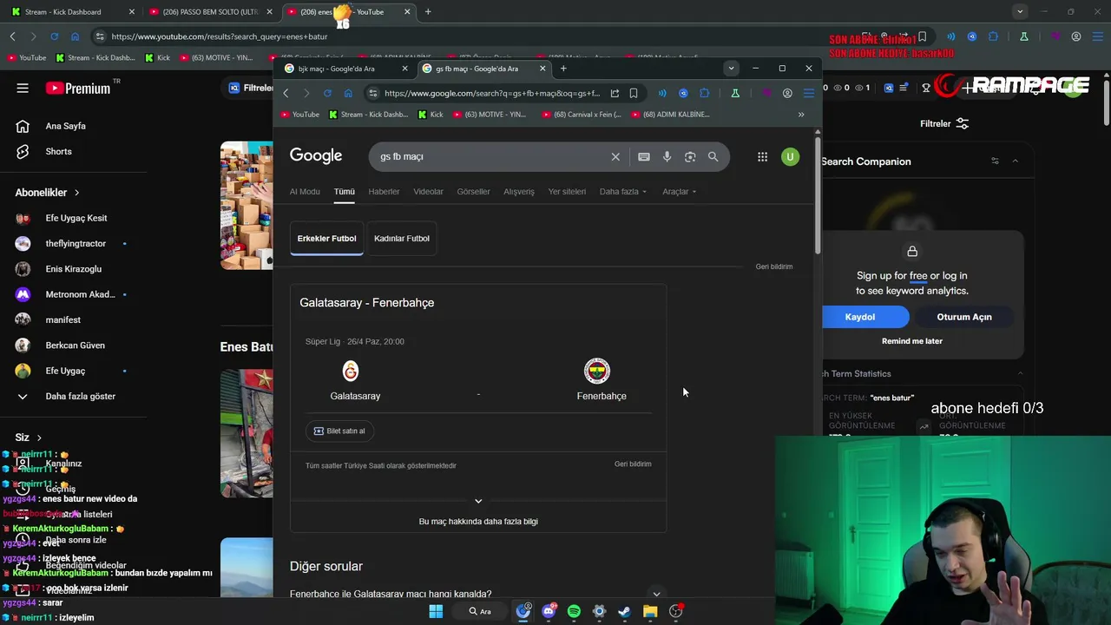The height and width of the screenshot is (625, 1111).
Task: Switch to Videolar tab
Action: pyautogui.click(x=428, y=192)
